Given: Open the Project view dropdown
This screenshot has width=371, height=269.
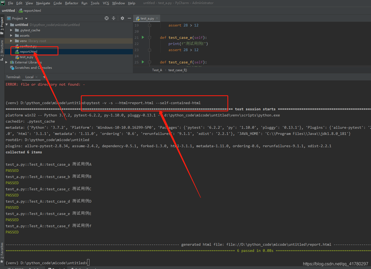Looking at the screenshot, I should pos(26,18).
